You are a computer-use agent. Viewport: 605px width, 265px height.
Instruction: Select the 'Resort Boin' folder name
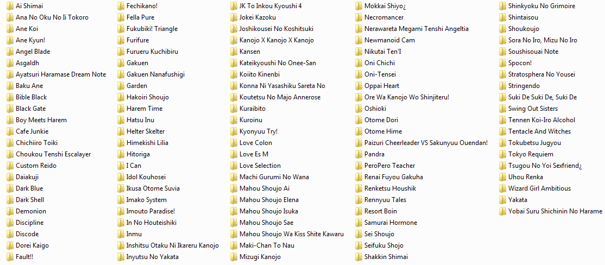click(381, 211)
